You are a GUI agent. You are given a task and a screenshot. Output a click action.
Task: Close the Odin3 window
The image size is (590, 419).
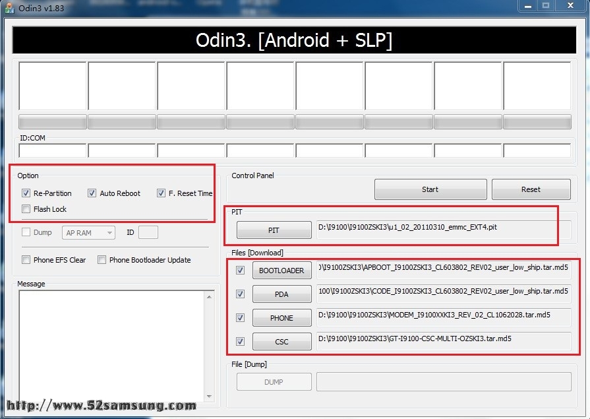point(570,6)
